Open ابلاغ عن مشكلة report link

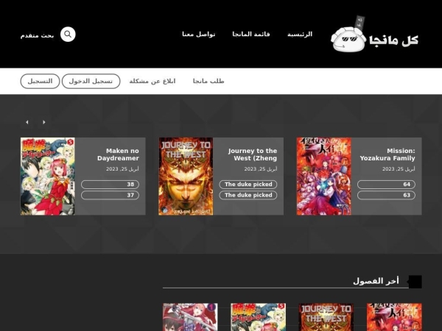152,81
